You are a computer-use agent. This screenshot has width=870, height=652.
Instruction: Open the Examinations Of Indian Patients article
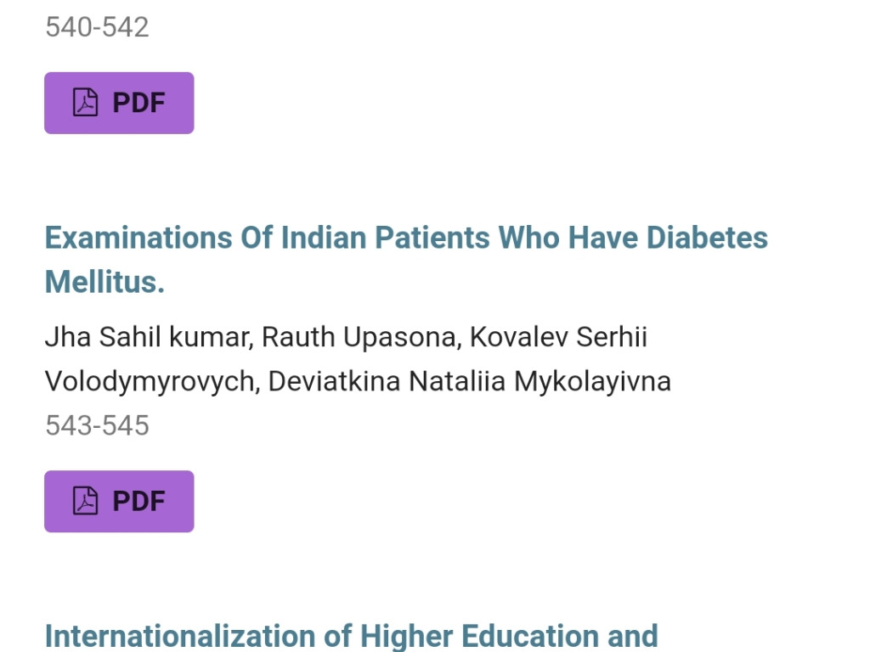pos(405,239)
